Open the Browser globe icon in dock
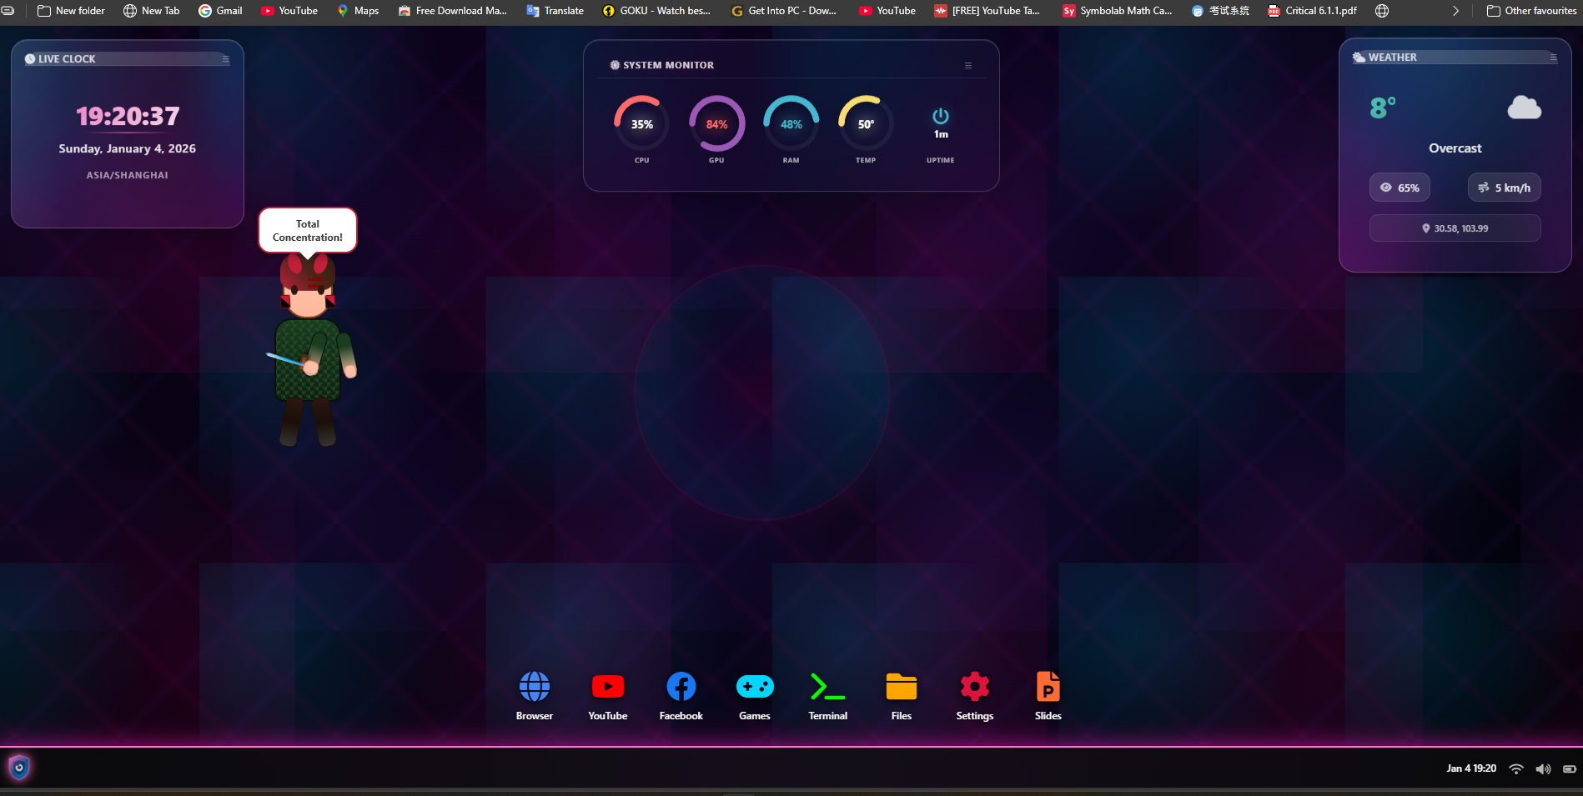1583x796 pixels. coord(534,688)
